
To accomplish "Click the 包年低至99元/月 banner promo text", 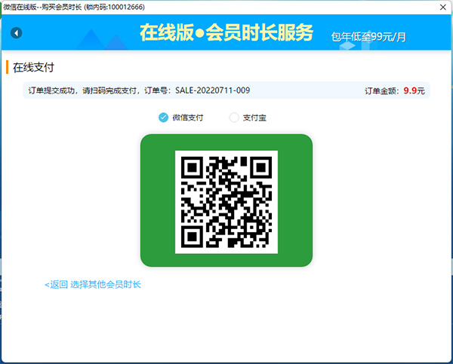I will tap(368, 35).
